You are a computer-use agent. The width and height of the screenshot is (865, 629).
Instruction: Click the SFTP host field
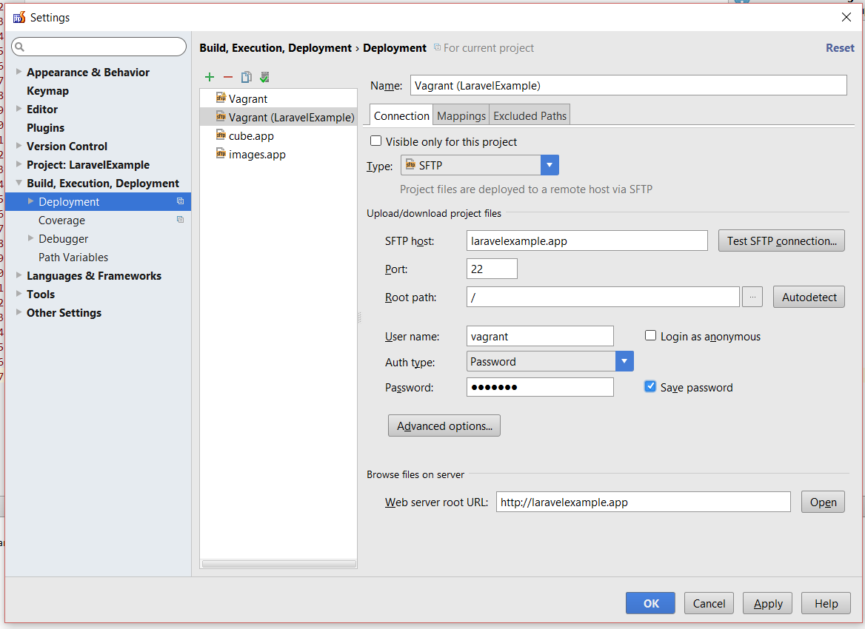[587, 240]
